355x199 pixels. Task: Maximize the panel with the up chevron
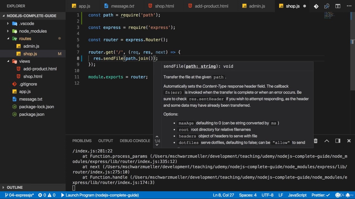[327, 141]
